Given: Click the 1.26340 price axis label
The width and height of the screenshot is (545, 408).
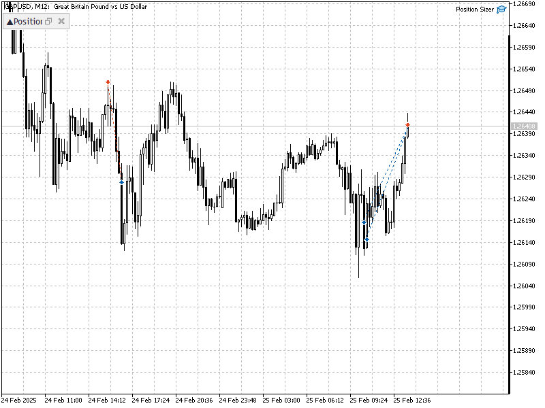Looking at the screenshot, I should point(524,156).
